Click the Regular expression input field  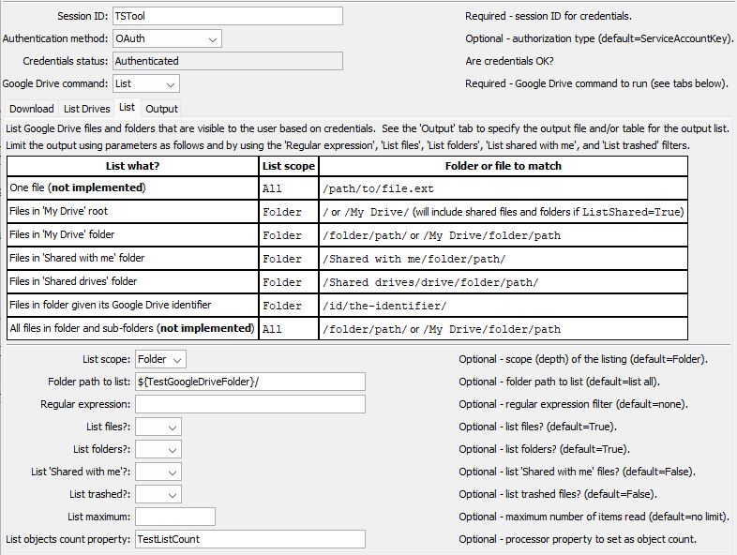point(250,404)
